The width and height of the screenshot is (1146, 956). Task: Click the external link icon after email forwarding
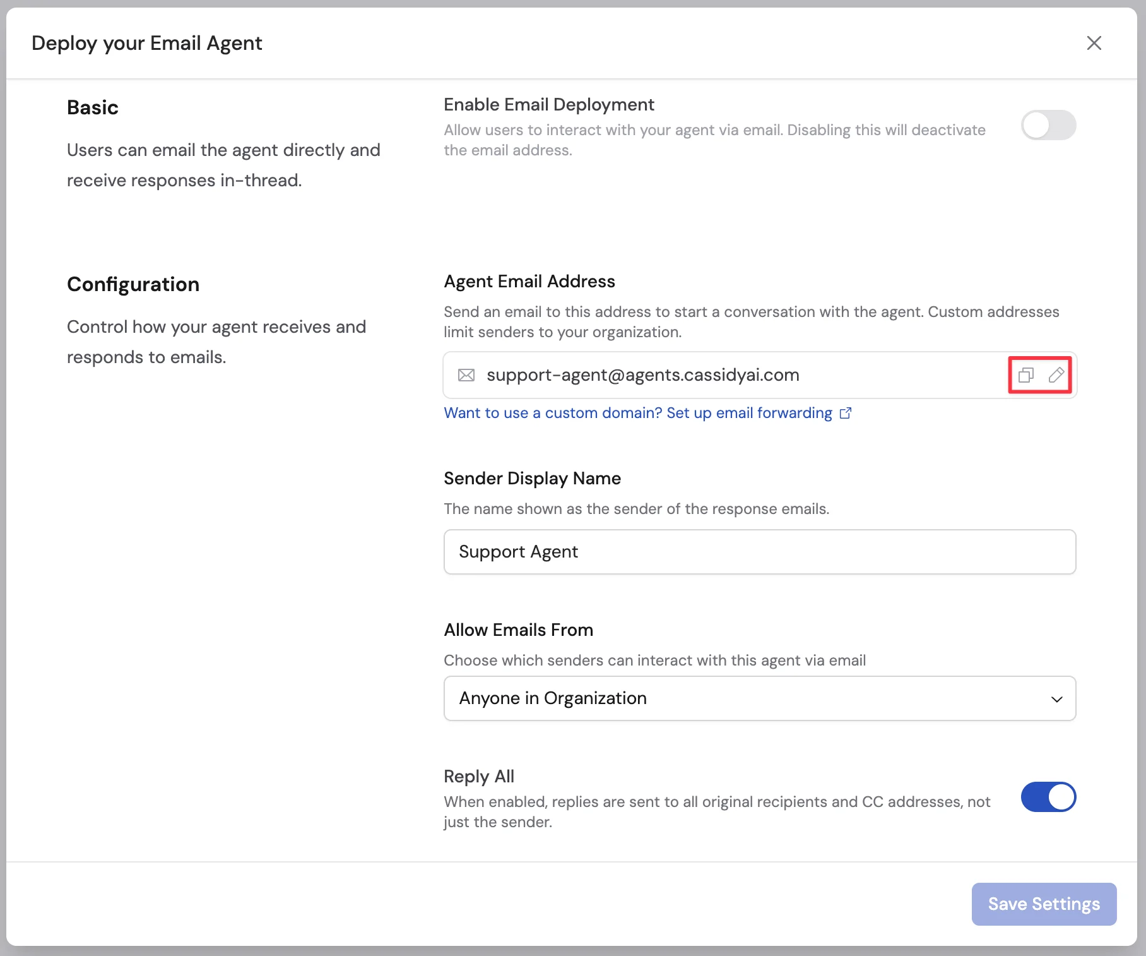click(846, 413)
